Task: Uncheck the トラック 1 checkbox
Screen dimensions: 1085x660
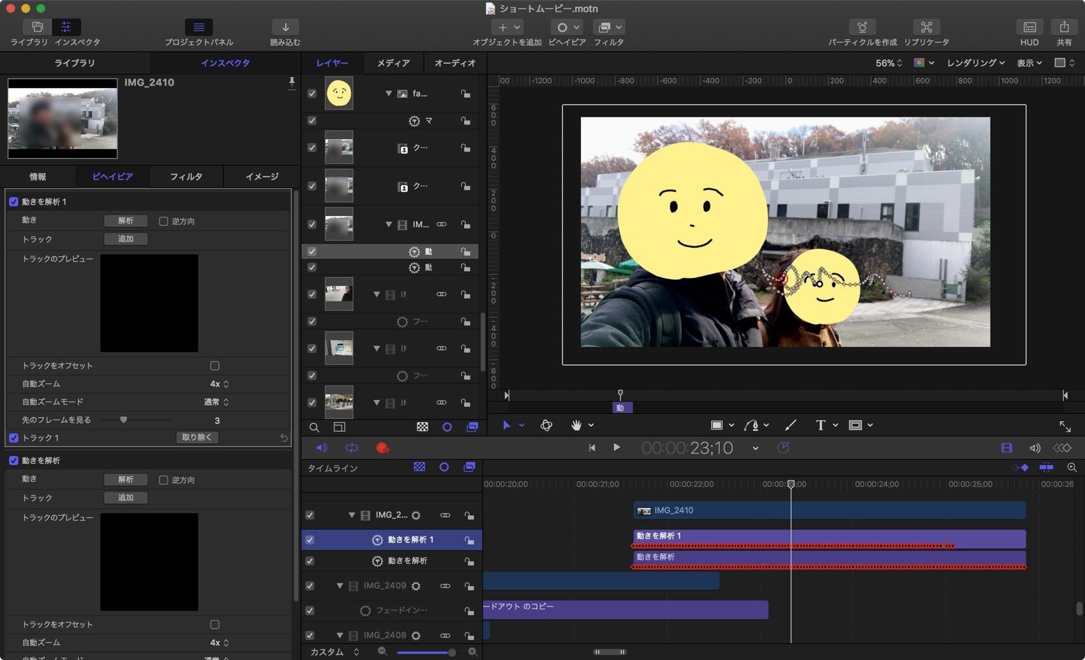Action: (x=13, y=437)
